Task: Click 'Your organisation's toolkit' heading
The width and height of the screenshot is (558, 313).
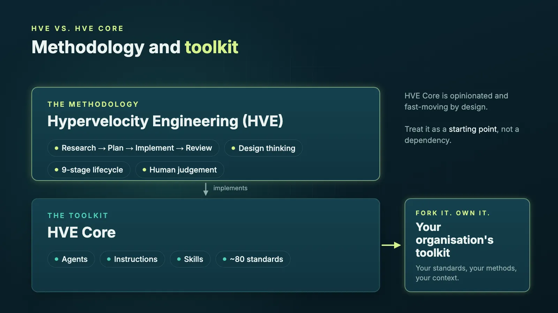Action: [454, 240]
